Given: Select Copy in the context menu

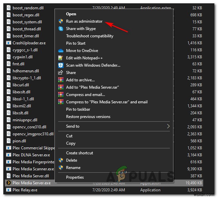Looking at the screenshot, I should pos(71,143).
